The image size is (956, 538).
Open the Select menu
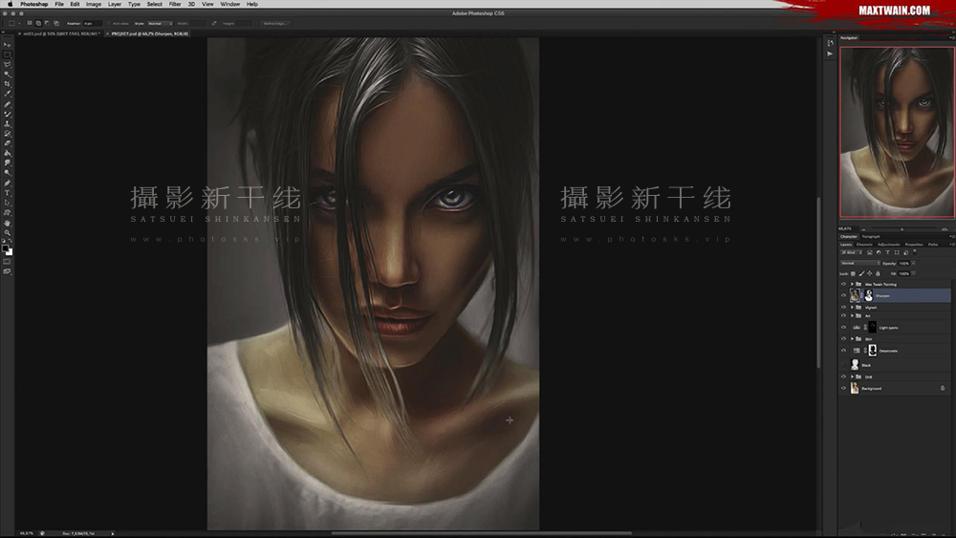[x=154, y=4]
